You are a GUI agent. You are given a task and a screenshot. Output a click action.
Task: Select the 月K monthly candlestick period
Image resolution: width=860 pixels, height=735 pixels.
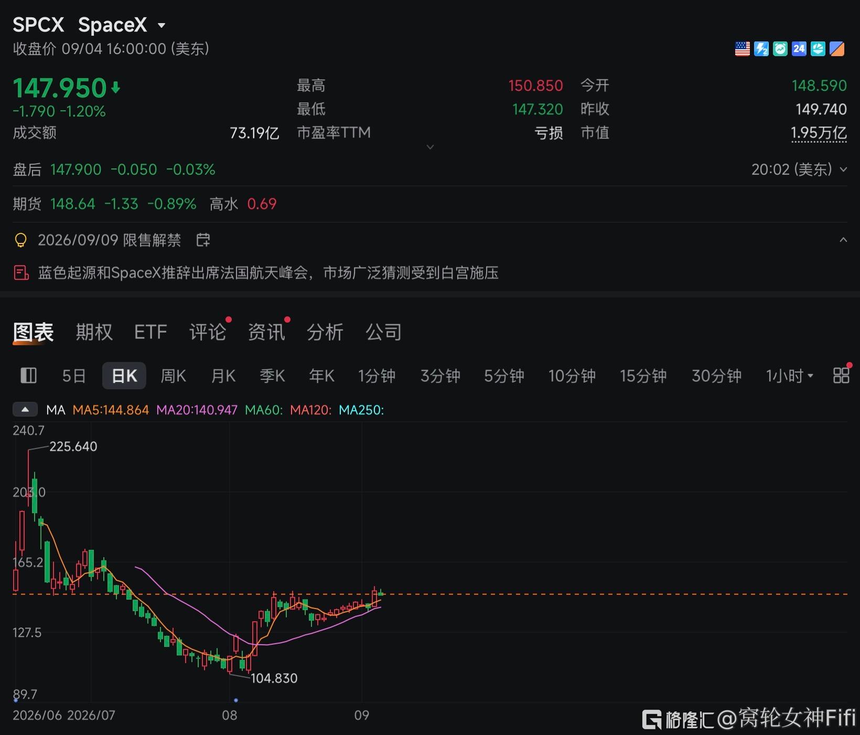pos(223,376)
